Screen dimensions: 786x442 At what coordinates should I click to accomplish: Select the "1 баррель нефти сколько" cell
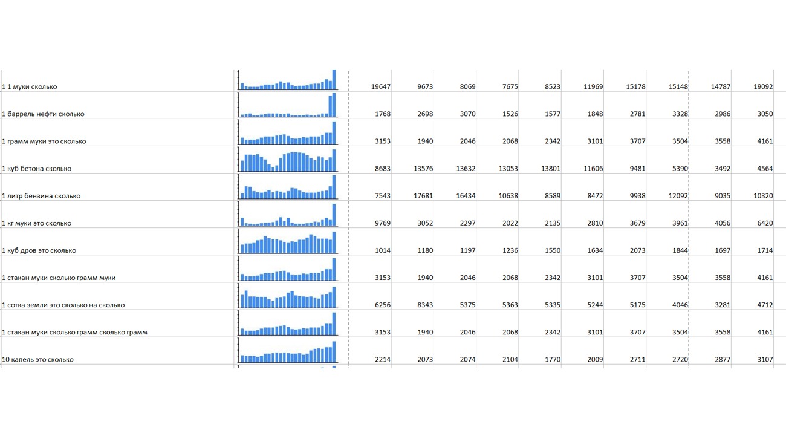point(44,114)
